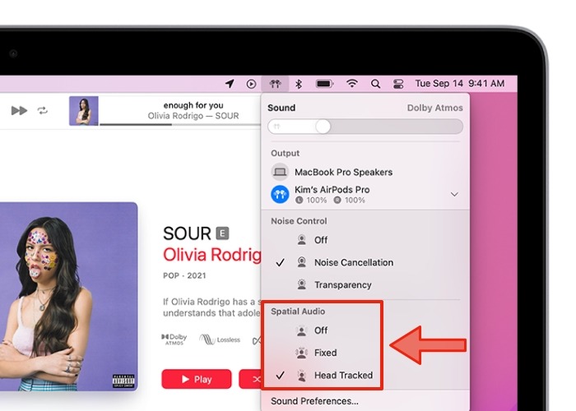Open Sound Preferences...

(x=314, y=401)
